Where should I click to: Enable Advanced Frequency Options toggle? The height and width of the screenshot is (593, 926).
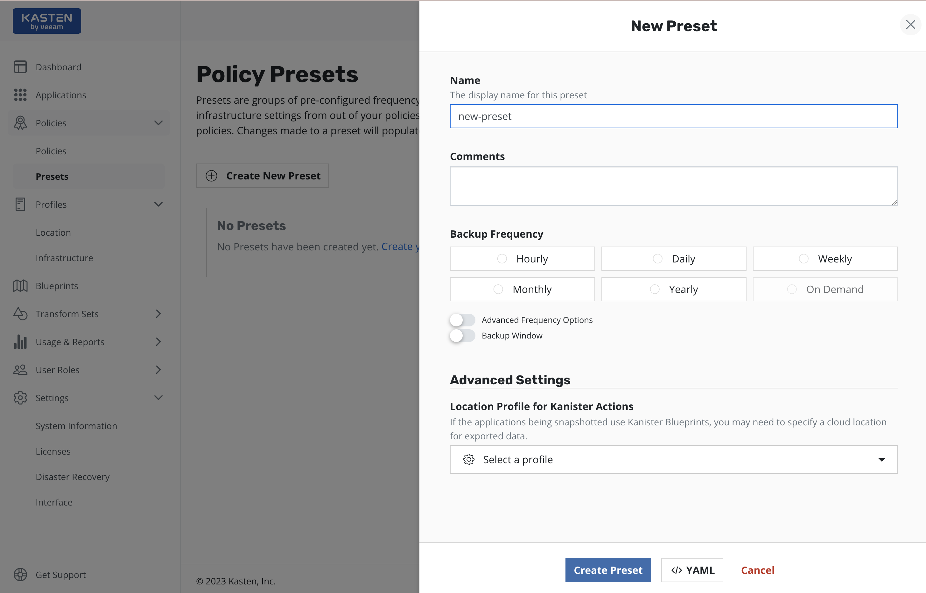[x=462, y=320]
